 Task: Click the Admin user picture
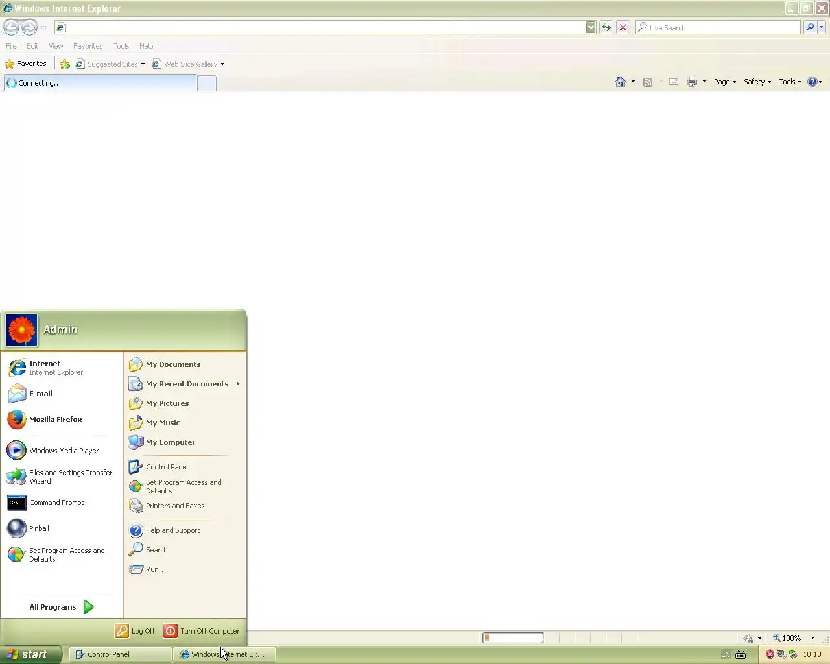21,330
